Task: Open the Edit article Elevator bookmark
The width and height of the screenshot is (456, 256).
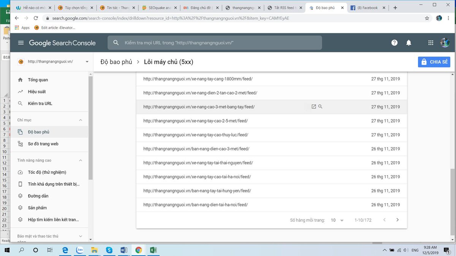Action: click(55, 28)
